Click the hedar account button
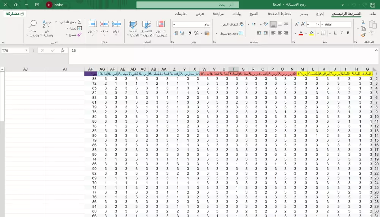Viewport: 380px width, 217px height. point(55,5)
